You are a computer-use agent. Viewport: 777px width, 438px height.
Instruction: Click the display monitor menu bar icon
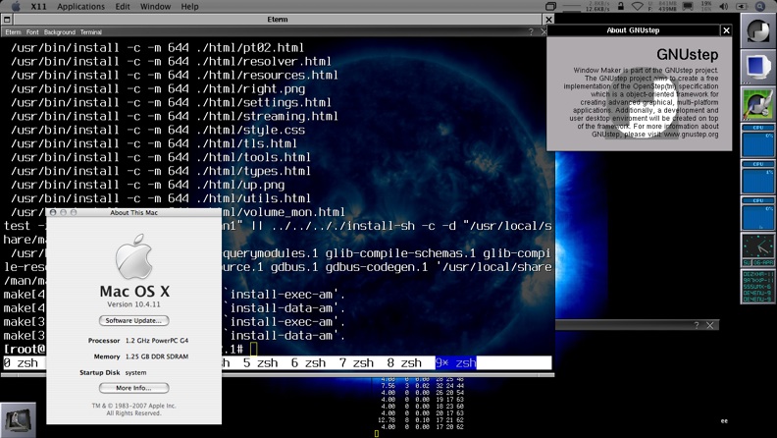(688, 7)
